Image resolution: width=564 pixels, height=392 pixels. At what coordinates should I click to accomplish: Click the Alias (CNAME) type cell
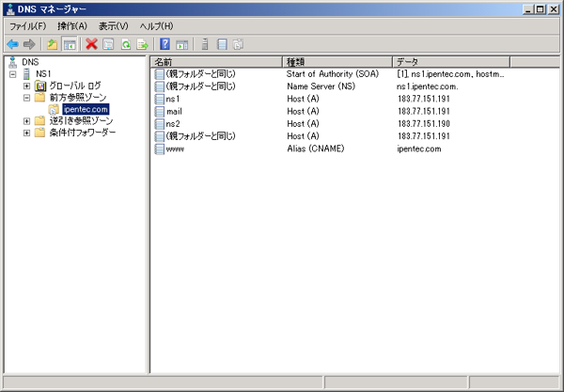pyautogui.click(x=316, y=149)
